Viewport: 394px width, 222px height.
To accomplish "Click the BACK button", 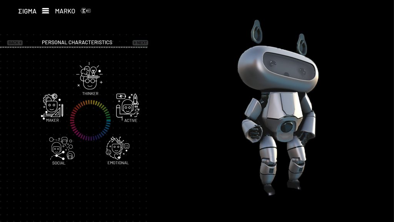I will coord(15,43).
